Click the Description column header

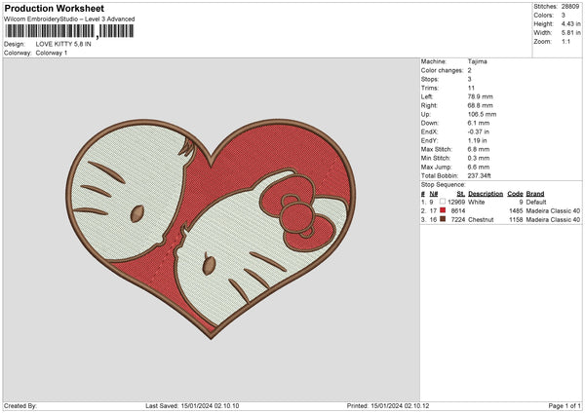[485, 193]
